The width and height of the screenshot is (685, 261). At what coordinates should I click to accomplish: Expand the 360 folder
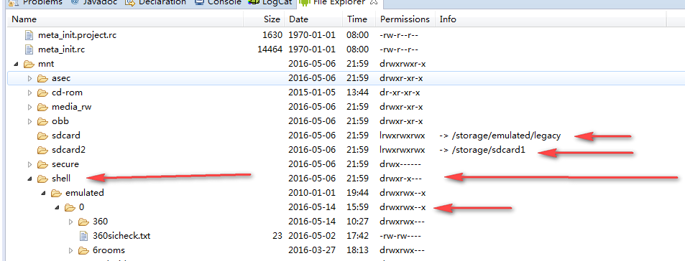pos(71,222)
